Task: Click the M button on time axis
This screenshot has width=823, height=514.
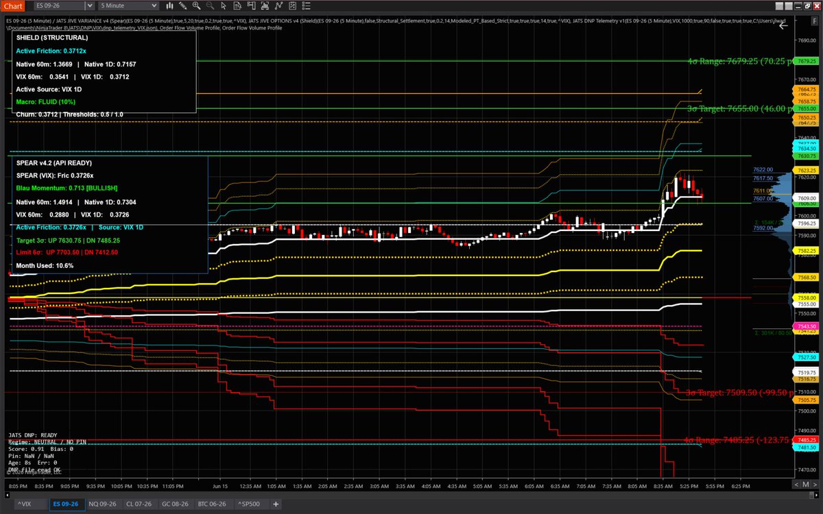Action: 805,485
